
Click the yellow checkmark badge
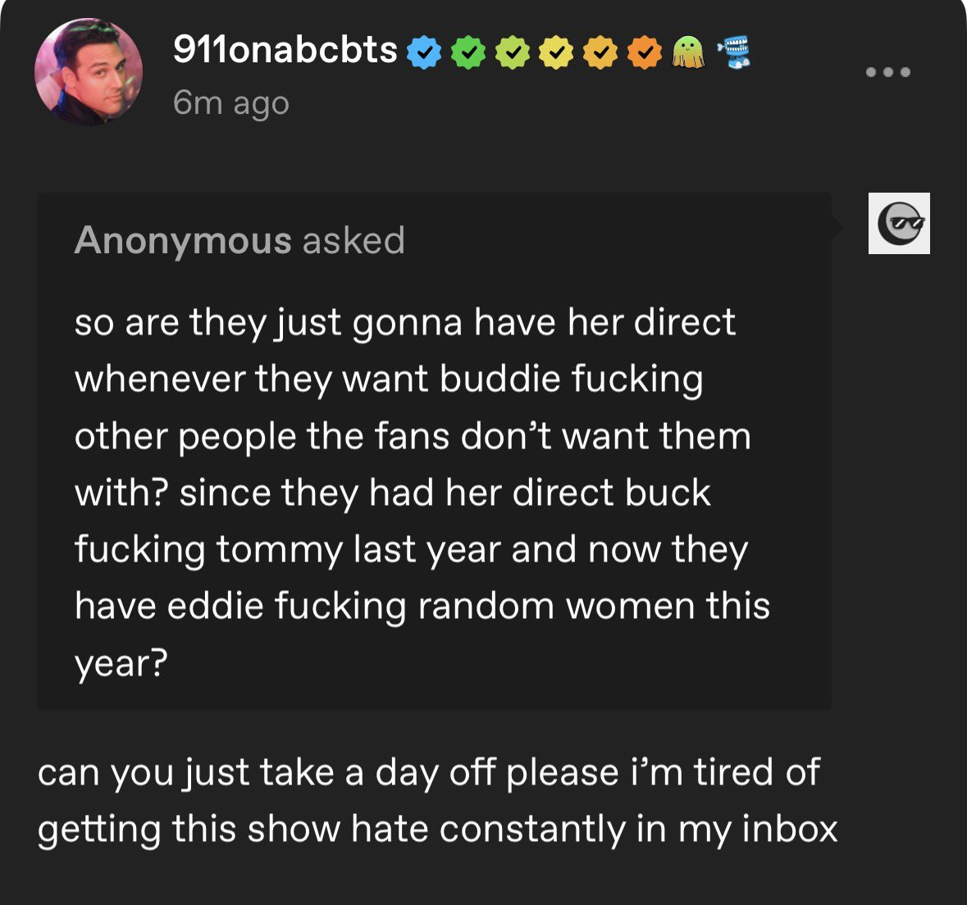(x=557, y=53)
